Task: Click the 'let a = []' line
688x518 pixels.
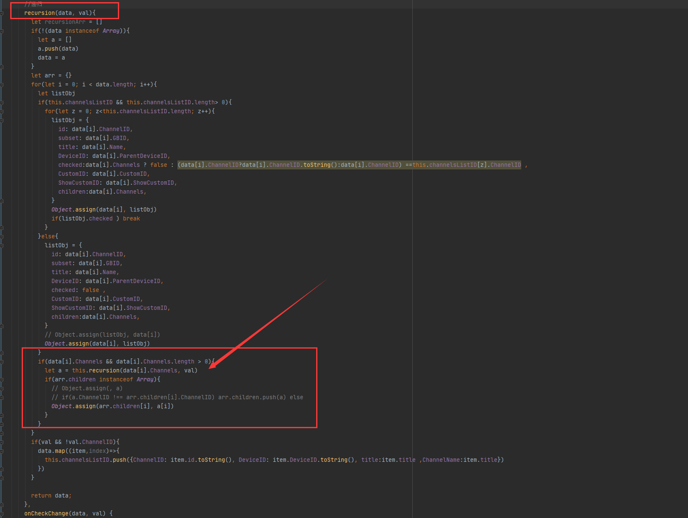Action: click(55, 40)
